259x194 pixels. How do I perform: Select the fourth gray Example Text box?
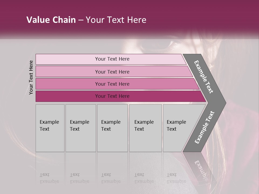[145, 128]
